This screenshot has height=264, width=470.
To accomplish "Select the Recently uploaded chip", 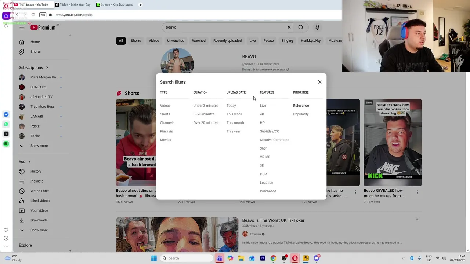I will point(227,41).
